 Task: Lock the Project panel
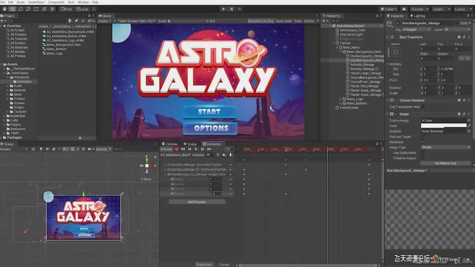coord(89,16)
